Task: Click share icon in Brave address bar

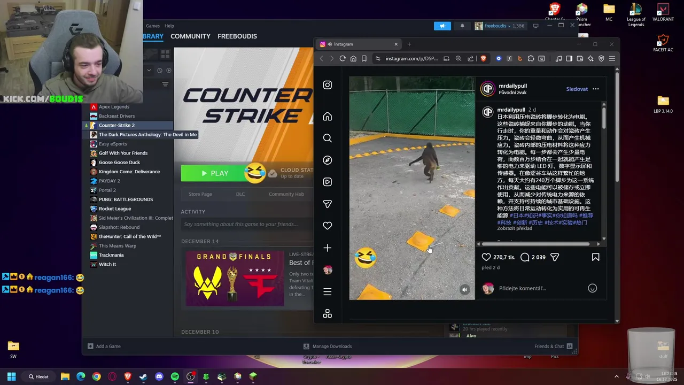Action: (x=471, y=59)
